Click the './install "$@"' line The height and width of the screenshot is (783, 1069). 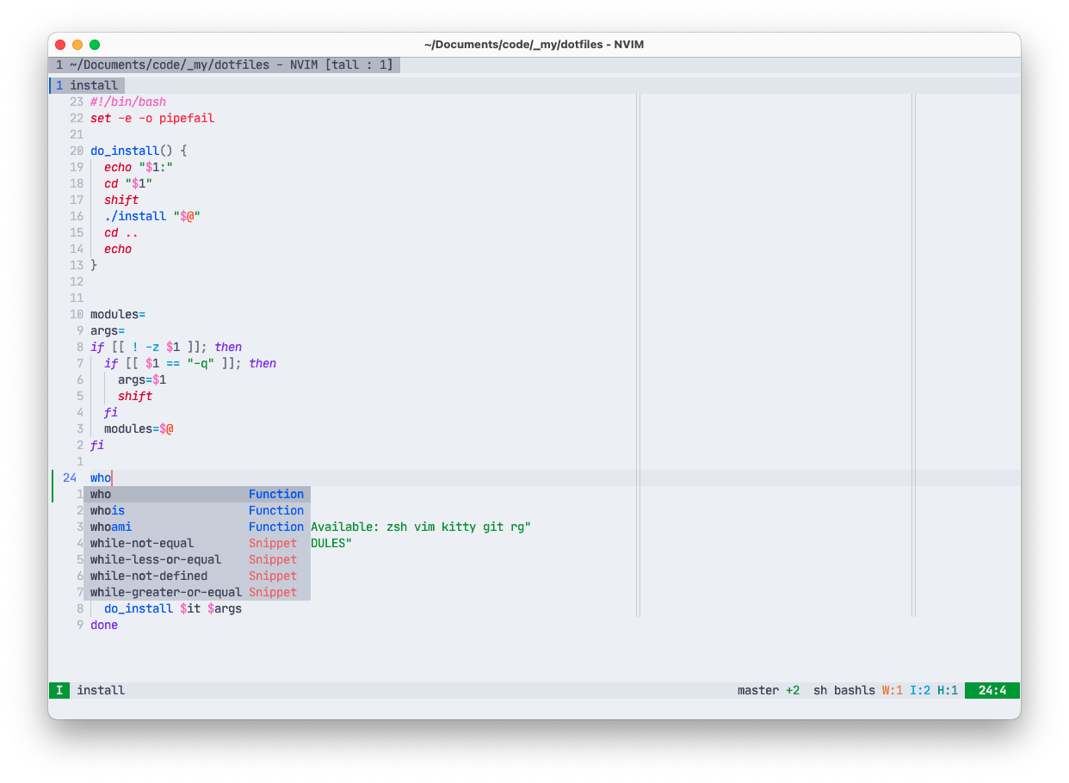coord(152,216)
